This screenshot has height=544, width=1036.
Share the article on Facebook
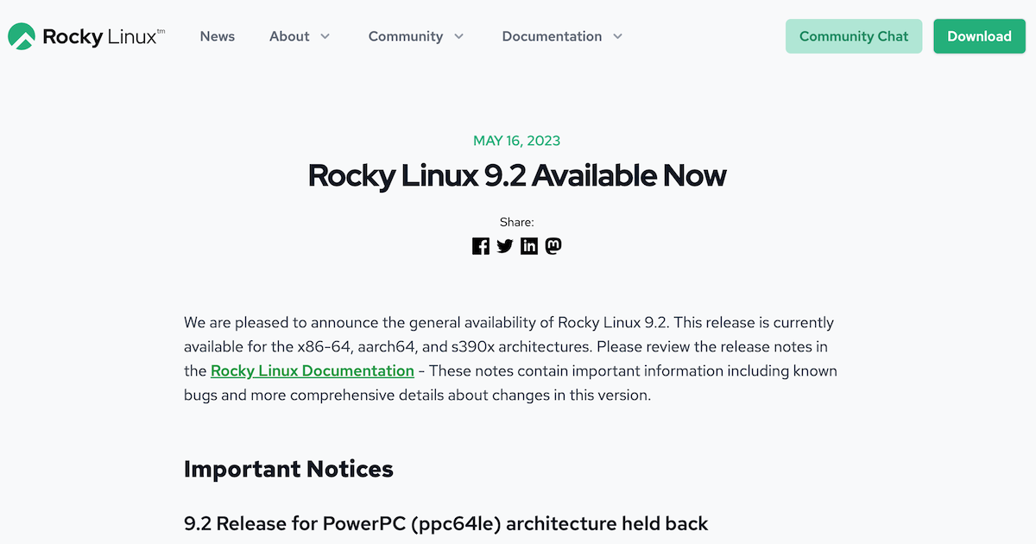coord(481,246)
